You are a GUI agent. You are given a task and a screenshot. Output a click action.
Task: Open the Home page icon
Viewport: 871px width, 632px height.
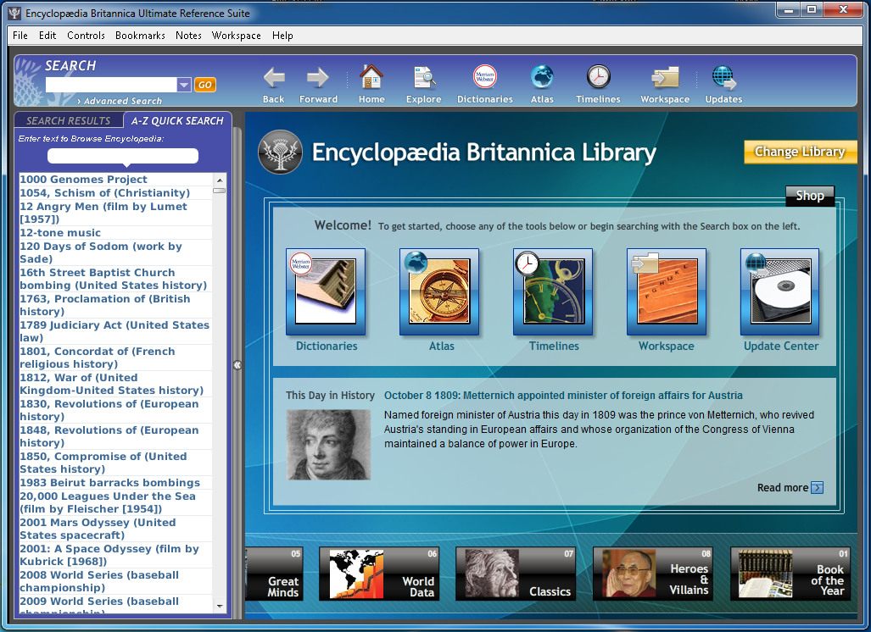coord(371,76)
